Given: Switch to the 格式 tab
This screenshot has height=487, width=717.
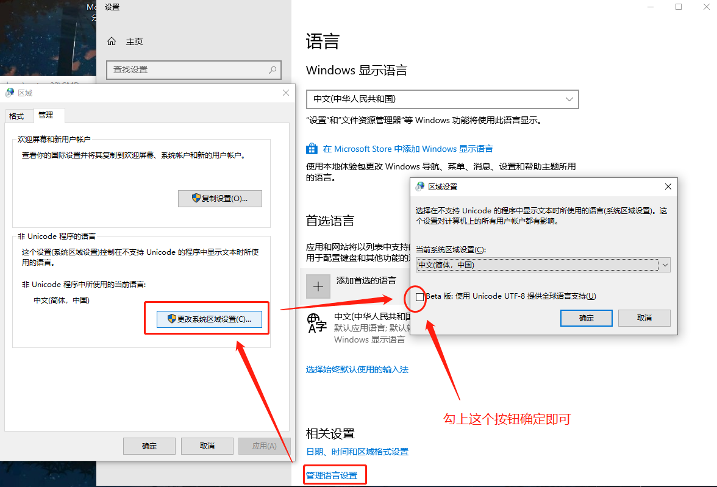Looking at the screenshot, I should coord(17,116).
